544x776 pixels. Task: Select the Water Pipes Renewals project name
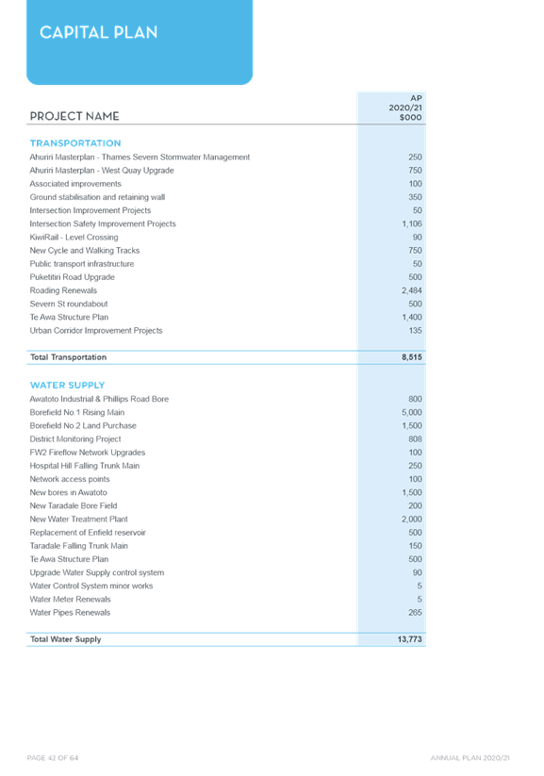(70, 613)
